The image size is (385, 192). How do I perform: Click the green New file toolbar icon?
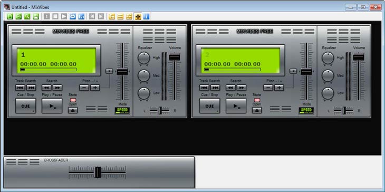tap(10, 16)
